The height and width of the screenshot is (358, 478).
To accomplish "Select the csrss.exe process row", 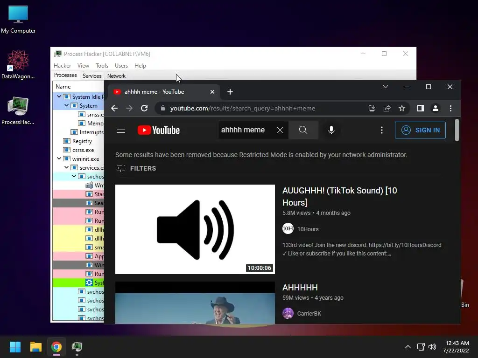I will click(x=78, y=150).
